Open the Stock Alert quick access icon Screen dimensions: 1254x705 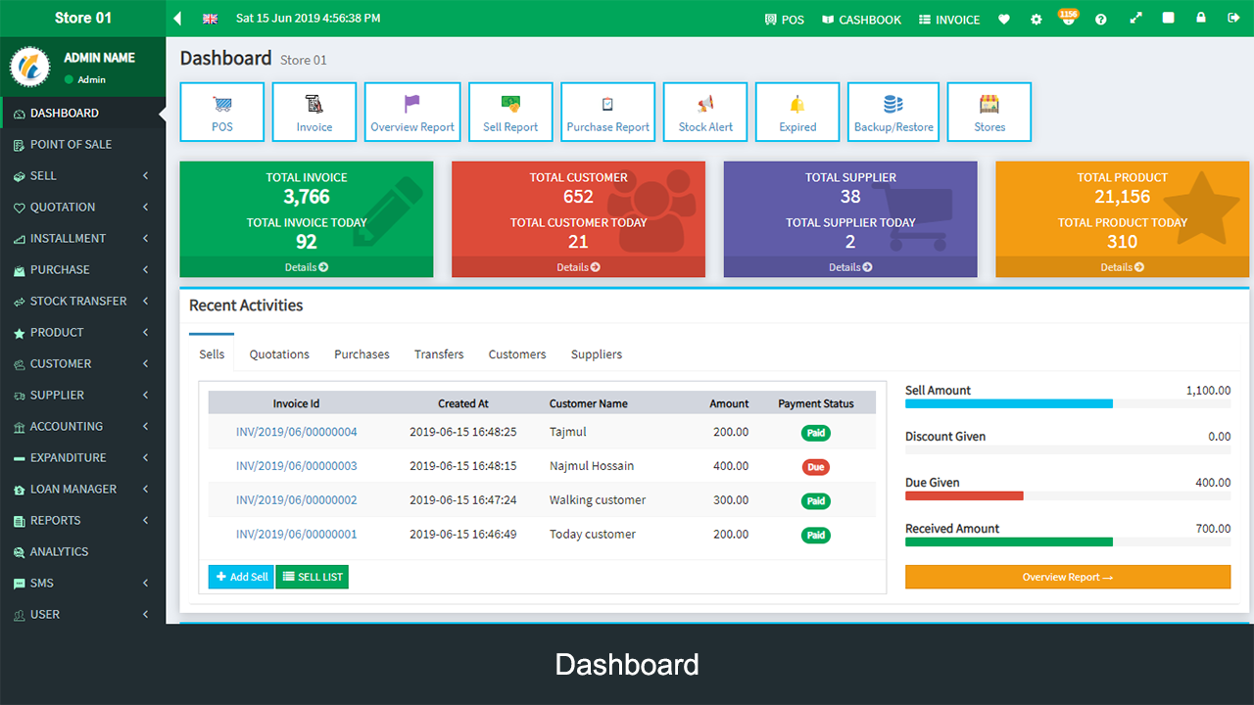[x=704, y=111]
